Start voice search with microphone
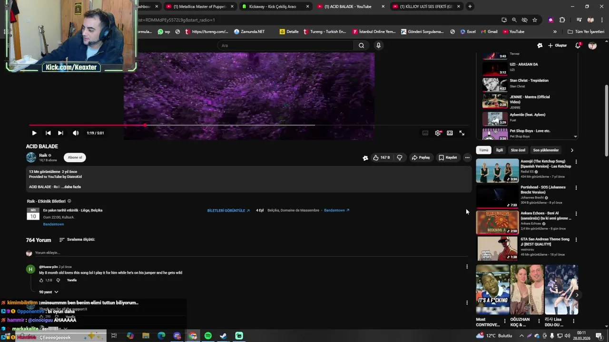The image size is (609, 342). [x=378, y=46]
